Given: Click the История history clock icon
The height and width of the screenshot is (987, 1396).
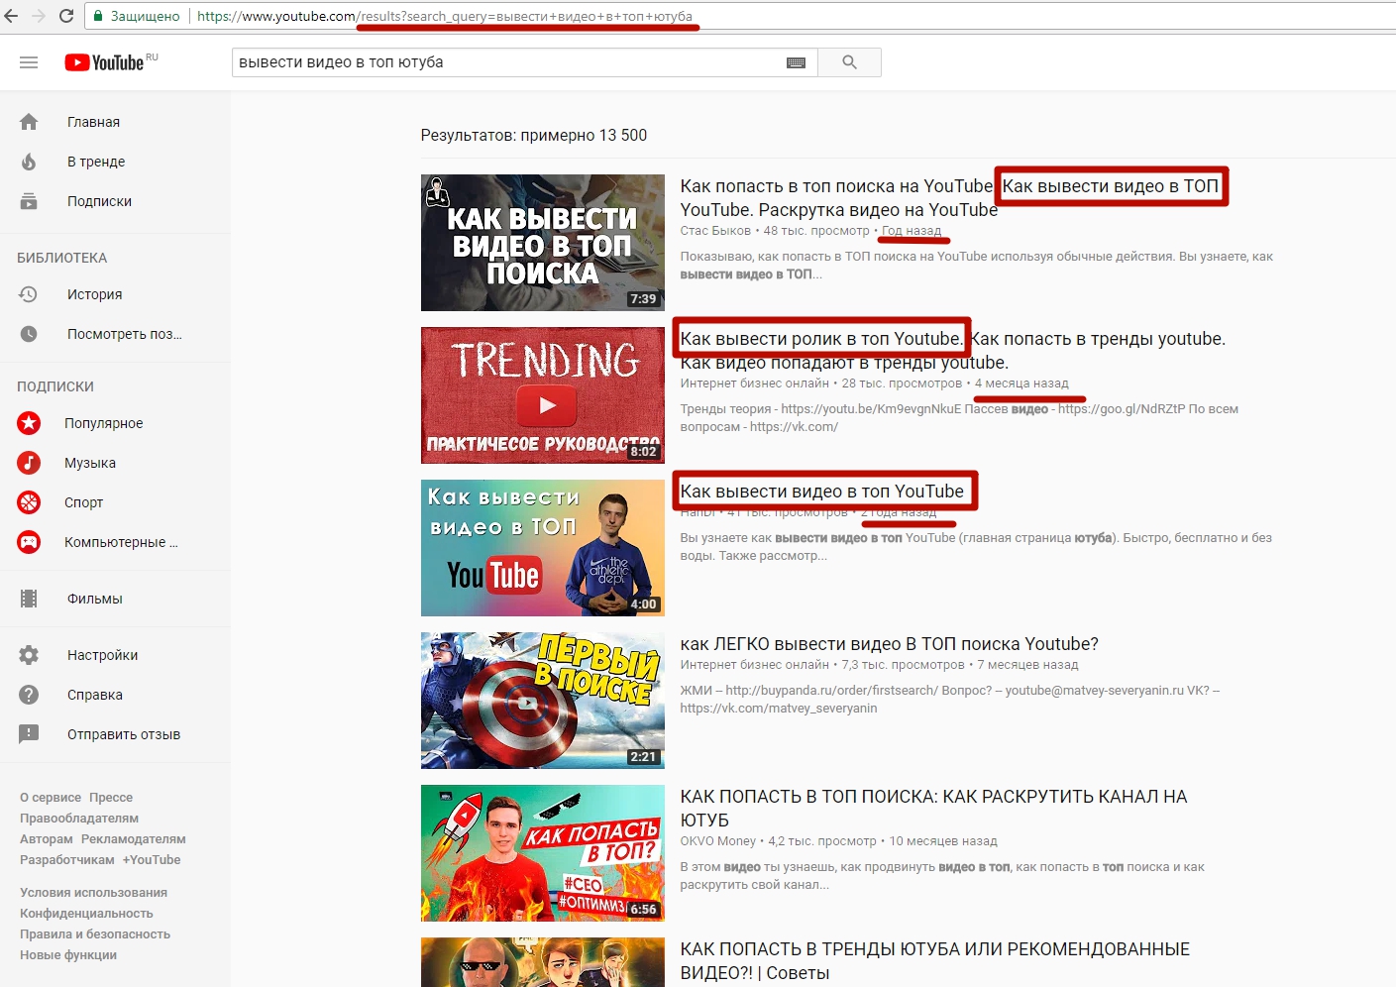Looking at the screenshot, I should (x=29, y=294).
